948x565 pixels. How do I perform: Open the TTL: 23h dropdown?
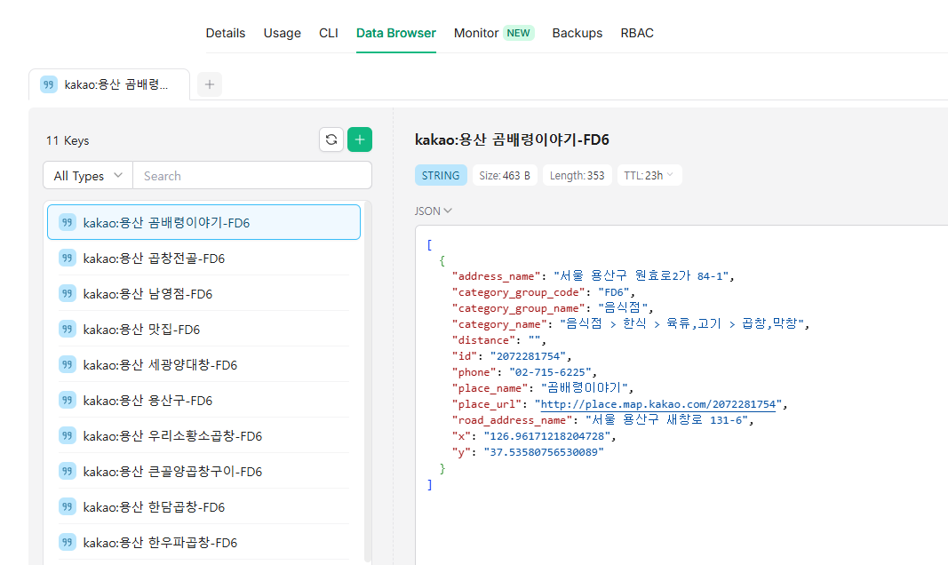(x=649, y=175)
